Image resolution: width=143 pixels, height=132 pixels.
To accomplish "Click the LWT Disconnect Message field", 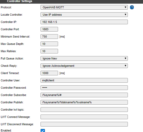I will click(84, 124).
